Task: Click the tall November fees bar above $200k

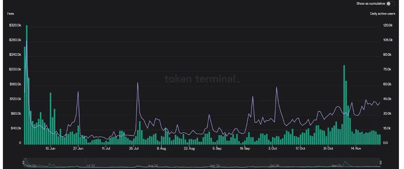Action: (344, 105)
